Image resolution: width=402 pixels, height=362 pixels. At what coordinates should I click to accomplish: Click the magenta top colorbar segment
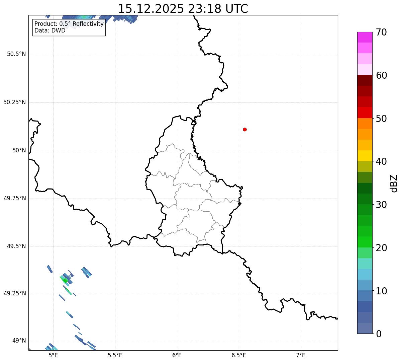(365, 37)
